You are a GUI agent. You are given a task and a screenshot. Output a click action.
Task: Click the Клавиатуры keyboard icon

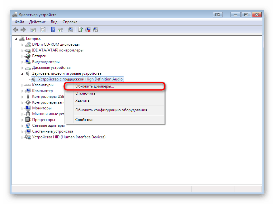(x=28, y=85)
